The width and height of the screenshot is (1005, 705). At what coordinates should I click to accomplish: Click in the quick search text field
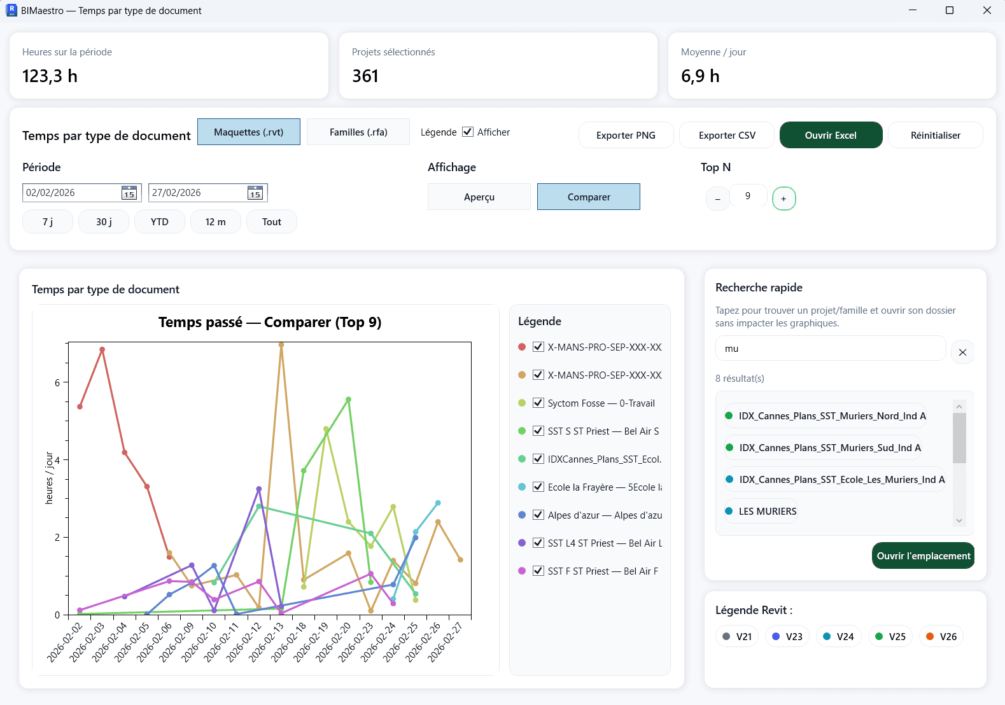tap(830, 349)
